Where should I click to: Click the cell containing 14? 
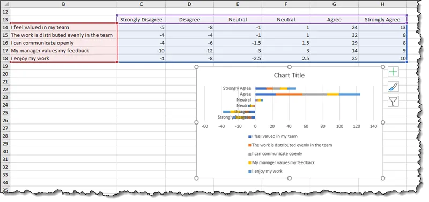(334, 51)
